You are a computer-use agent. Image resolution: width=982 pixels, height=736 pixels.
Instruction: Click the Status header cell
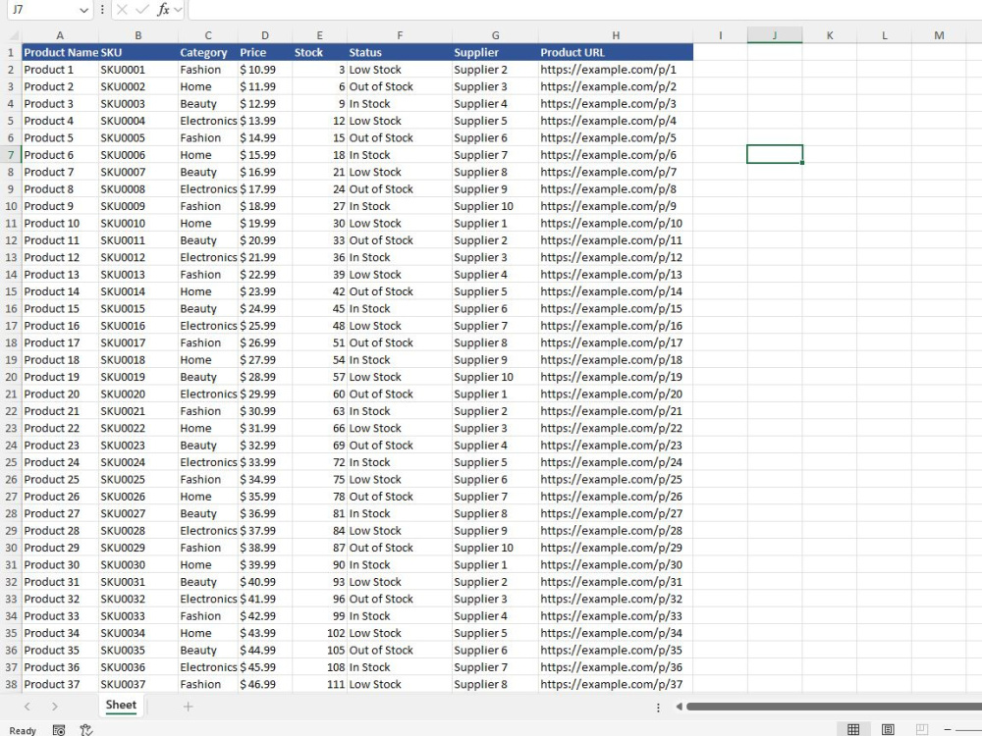(x=400, y=53)
